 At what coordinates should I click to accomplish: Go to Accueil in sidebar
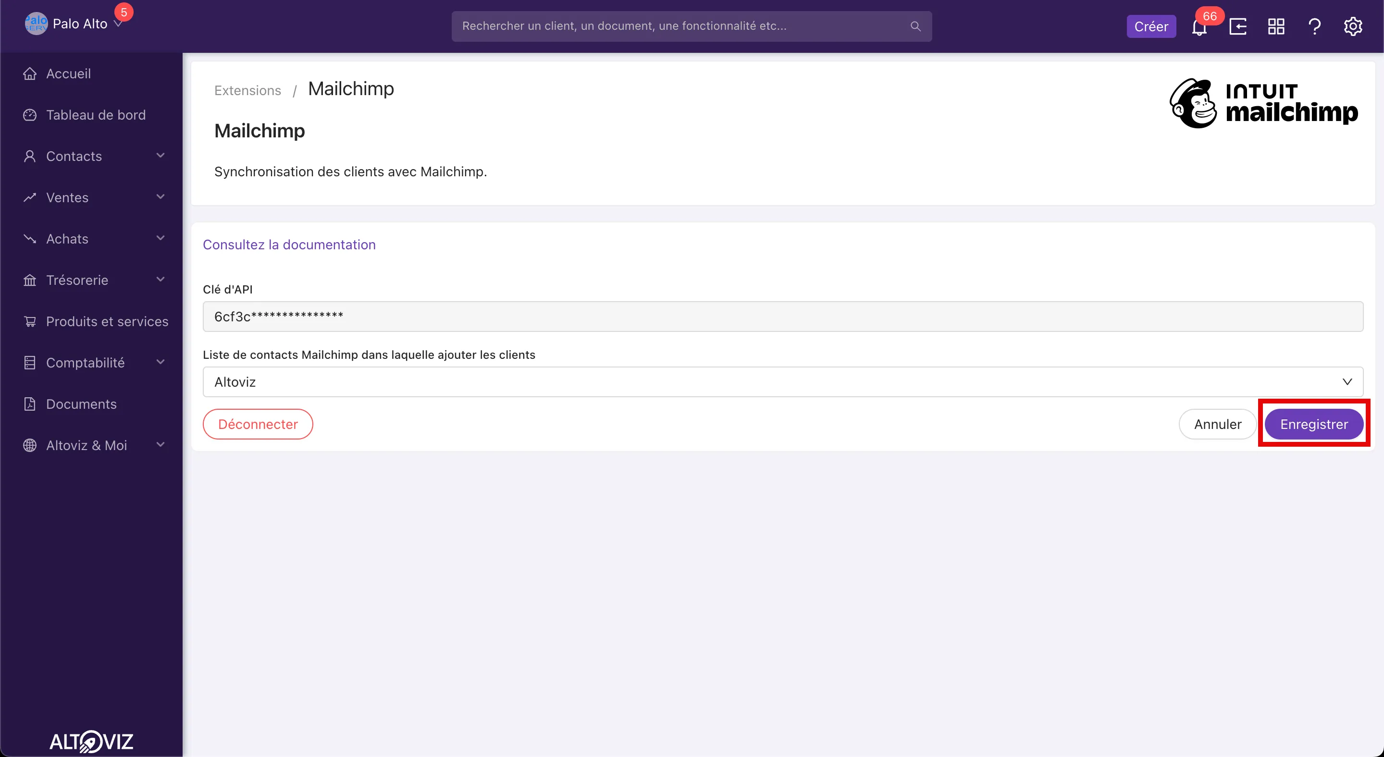coord(68,73)
